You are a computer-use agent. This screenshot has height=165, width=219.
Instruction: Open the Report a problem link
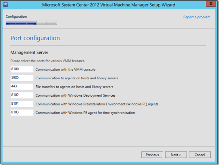196,17
